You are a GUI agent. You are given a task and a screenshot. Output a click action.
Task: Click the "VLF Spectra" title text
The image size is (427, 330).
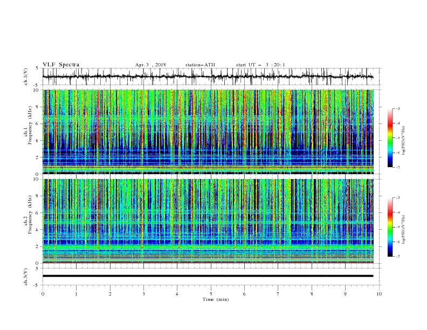61,65
